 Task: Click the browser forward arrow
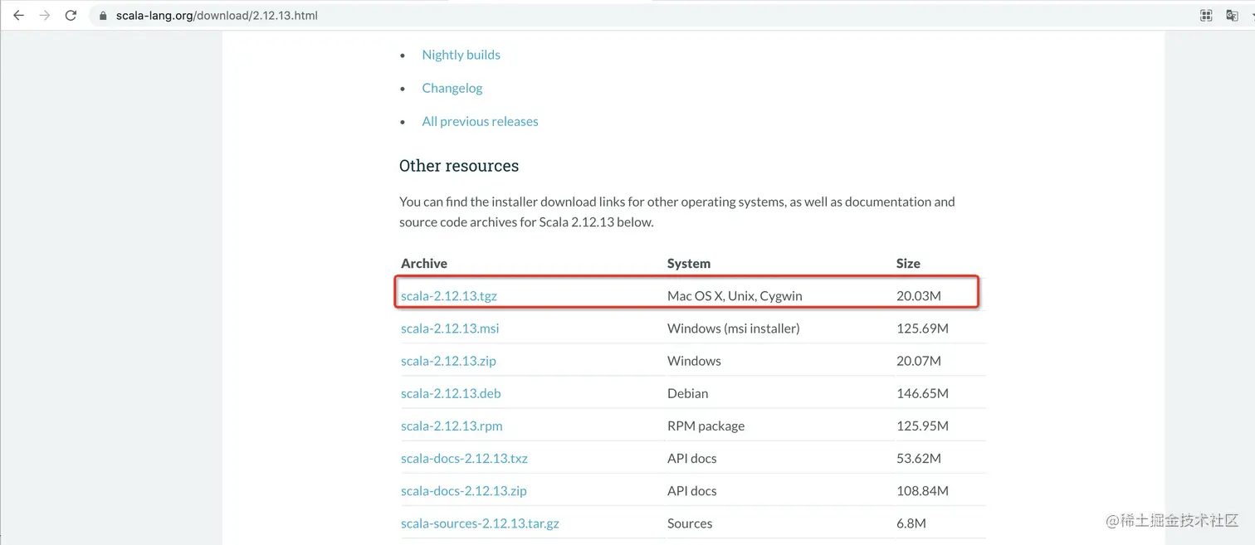[x=45, y=16]
